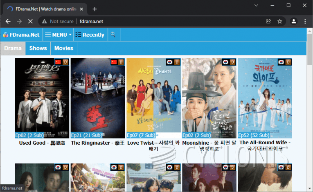The height and width of the screenshot is (192, 313).
Task: Stop page loading with the X button
Action: (x=31, y=21)
